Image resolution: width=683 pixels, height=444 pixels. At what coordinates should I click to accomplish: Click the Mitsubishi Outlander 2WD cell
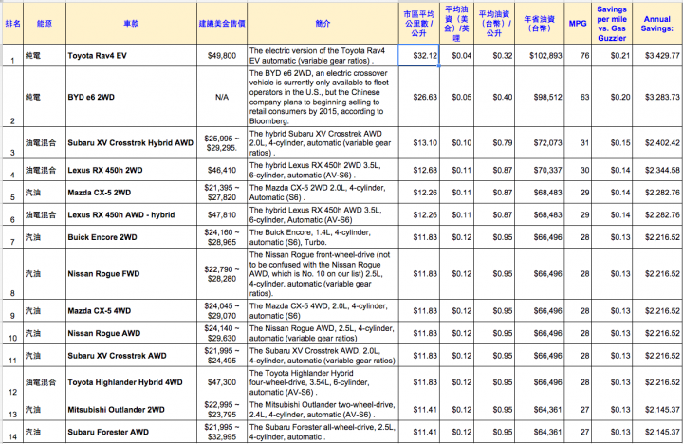[131, 409]
